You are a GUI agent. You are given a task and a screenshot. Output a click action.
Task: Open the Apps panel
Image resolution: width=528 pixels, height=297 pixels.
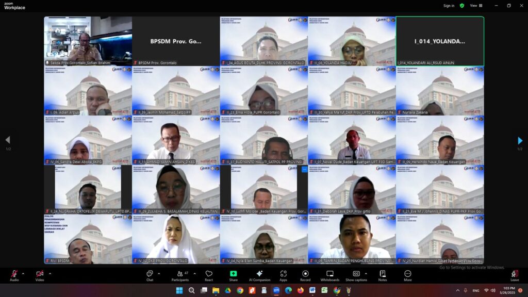point(283,275)
